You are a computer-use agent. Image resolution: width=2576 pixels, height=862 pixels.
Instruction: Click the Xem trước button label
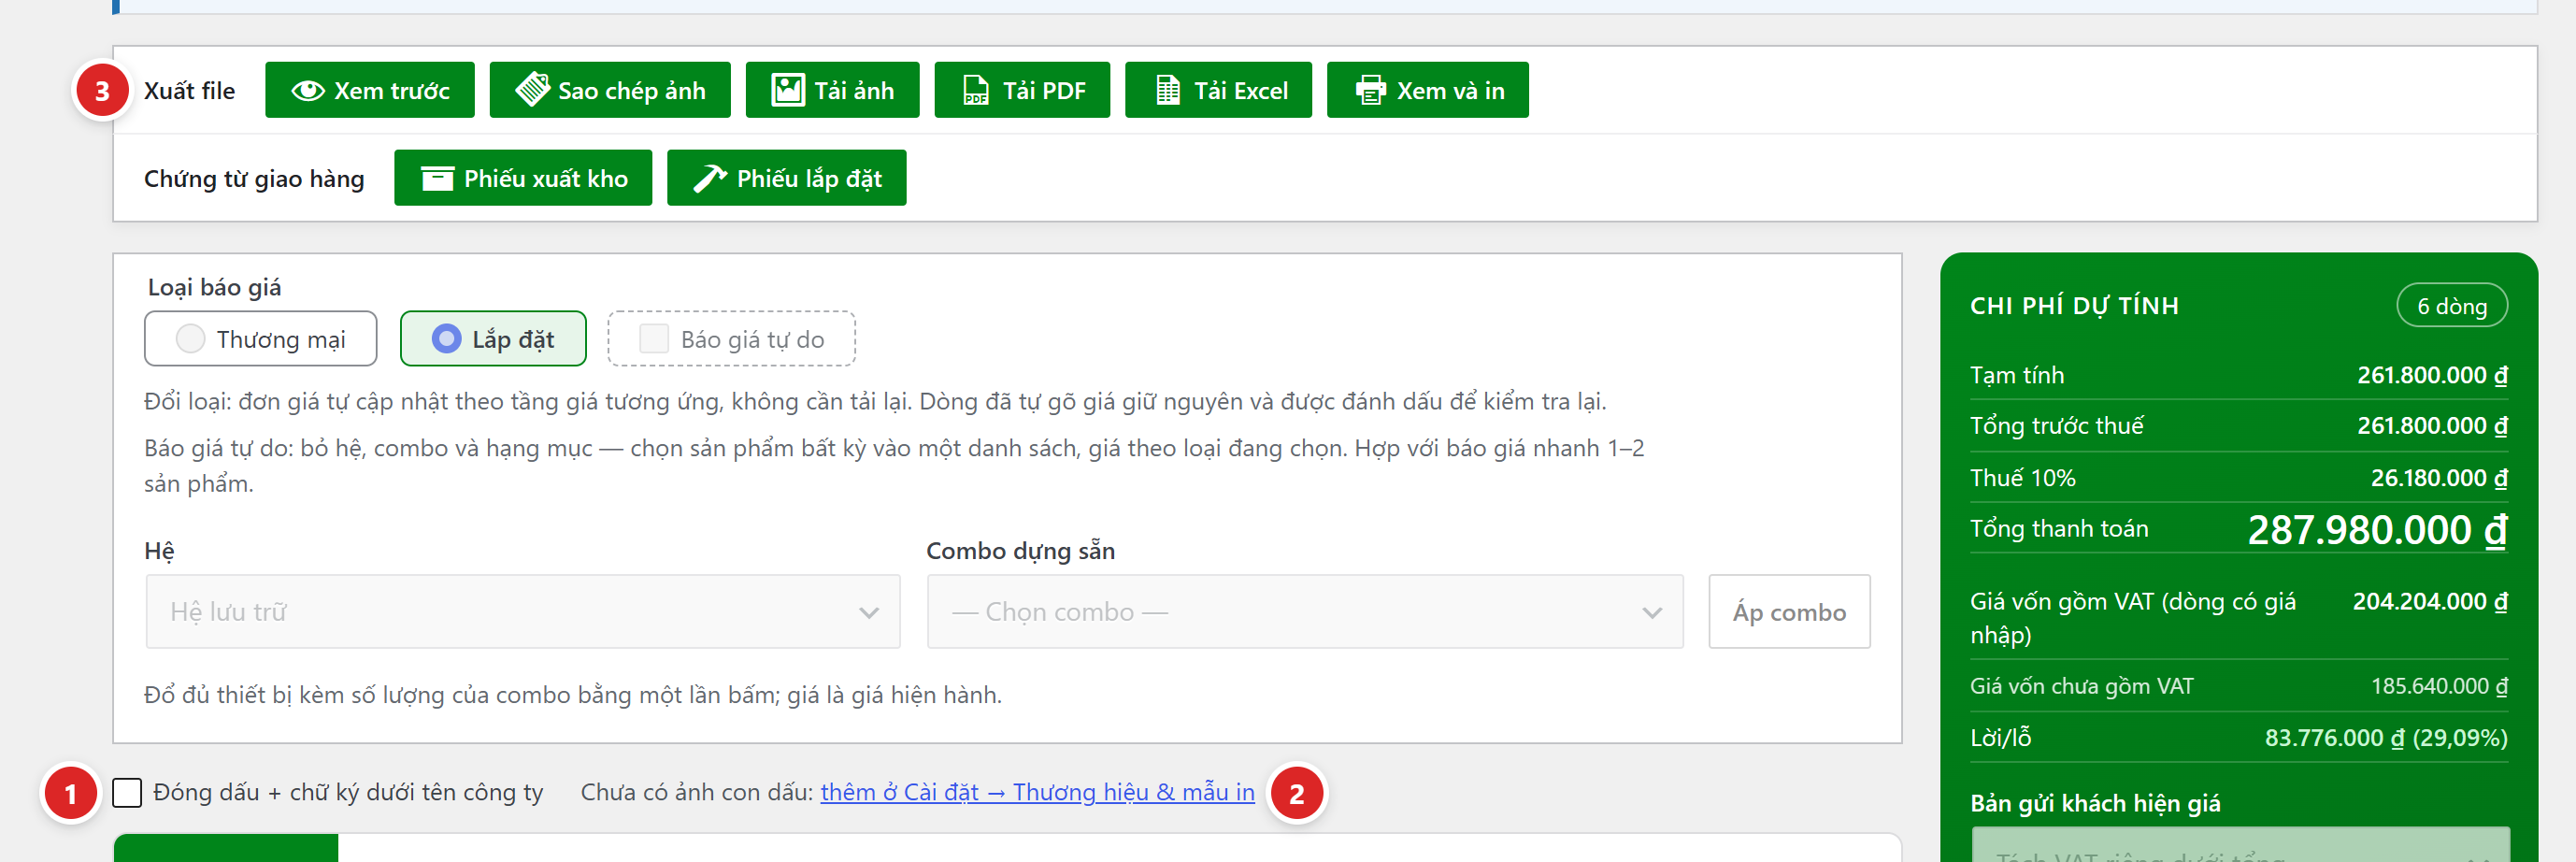[392, 91]
